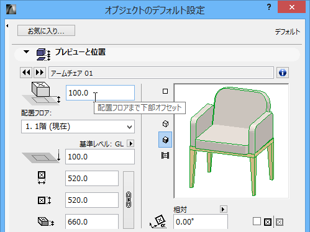Select the shaded 3D preview icon
This screenshot has width=310, height=232.
165,140
